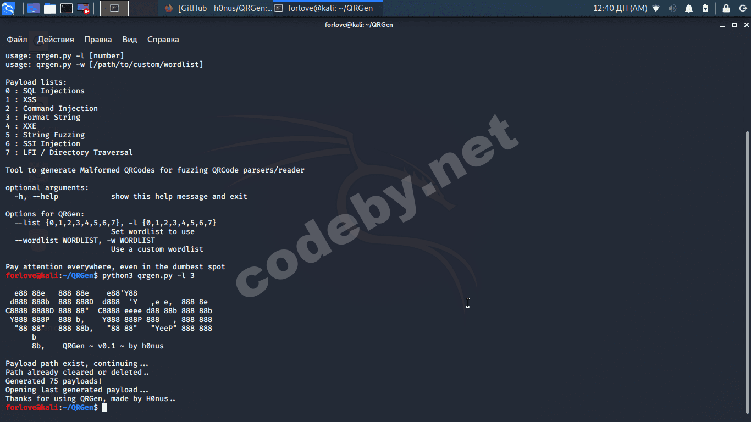Open the file manager launcher
This screenshot has height=422, width=751.
click(50, 8)
